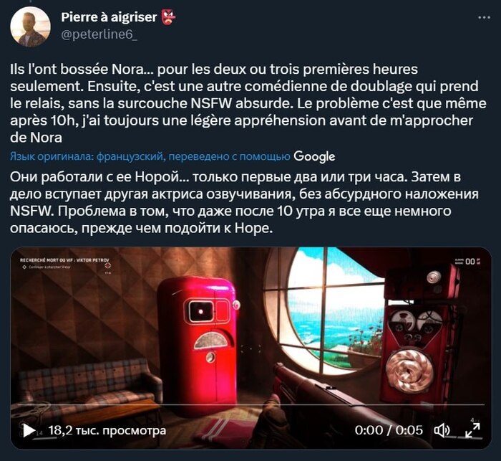This screenshot has width=501, height=461.
Task: Open the tweet's three-dot more menu
Action: pyautogui.click(x=484, y=18)
